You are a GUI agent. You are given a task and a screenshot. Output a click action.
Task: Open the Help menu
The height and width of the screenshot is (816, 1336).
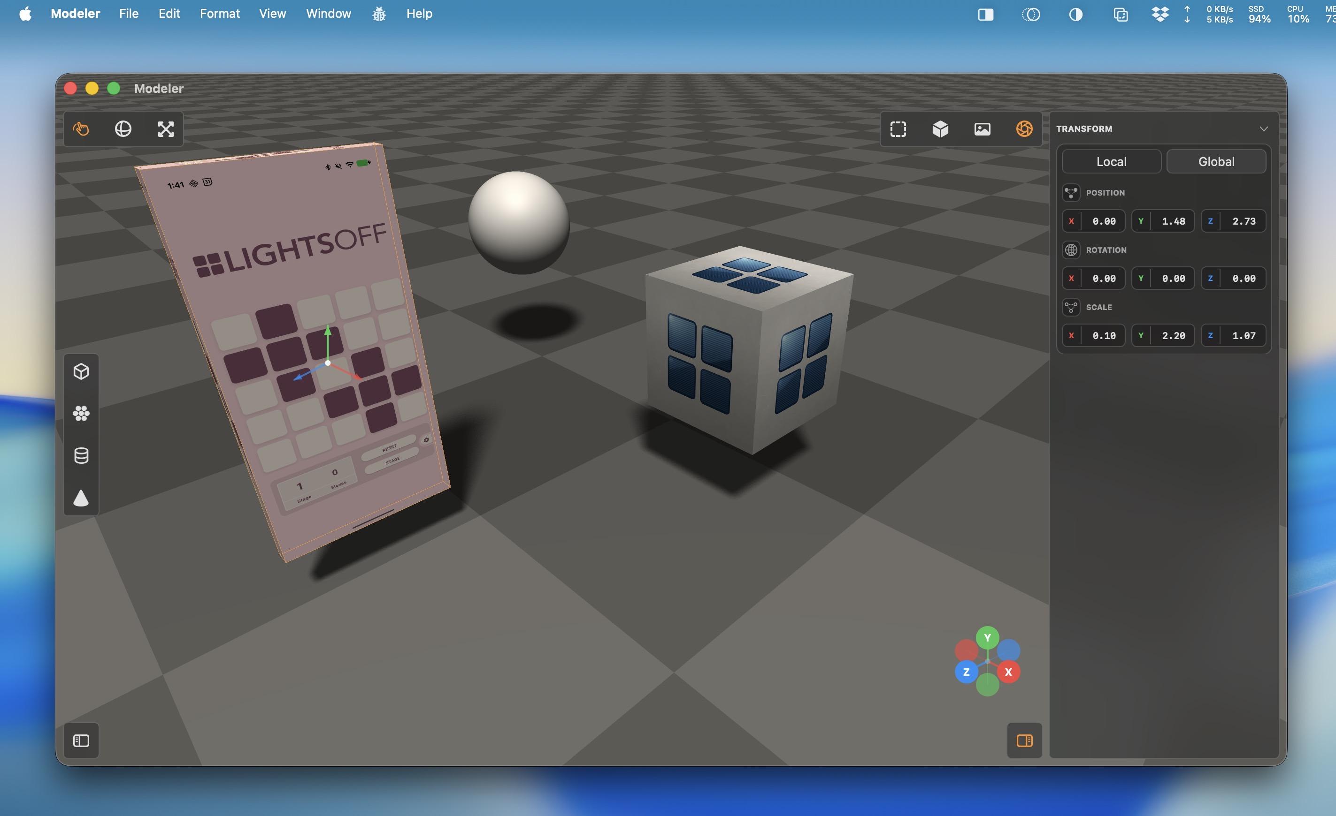(419, 14)
